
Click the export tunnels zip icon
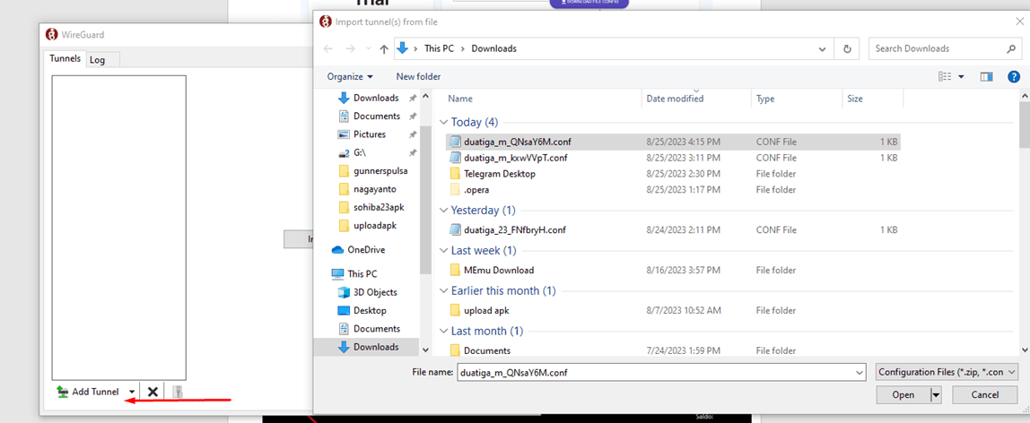[177, 392]
